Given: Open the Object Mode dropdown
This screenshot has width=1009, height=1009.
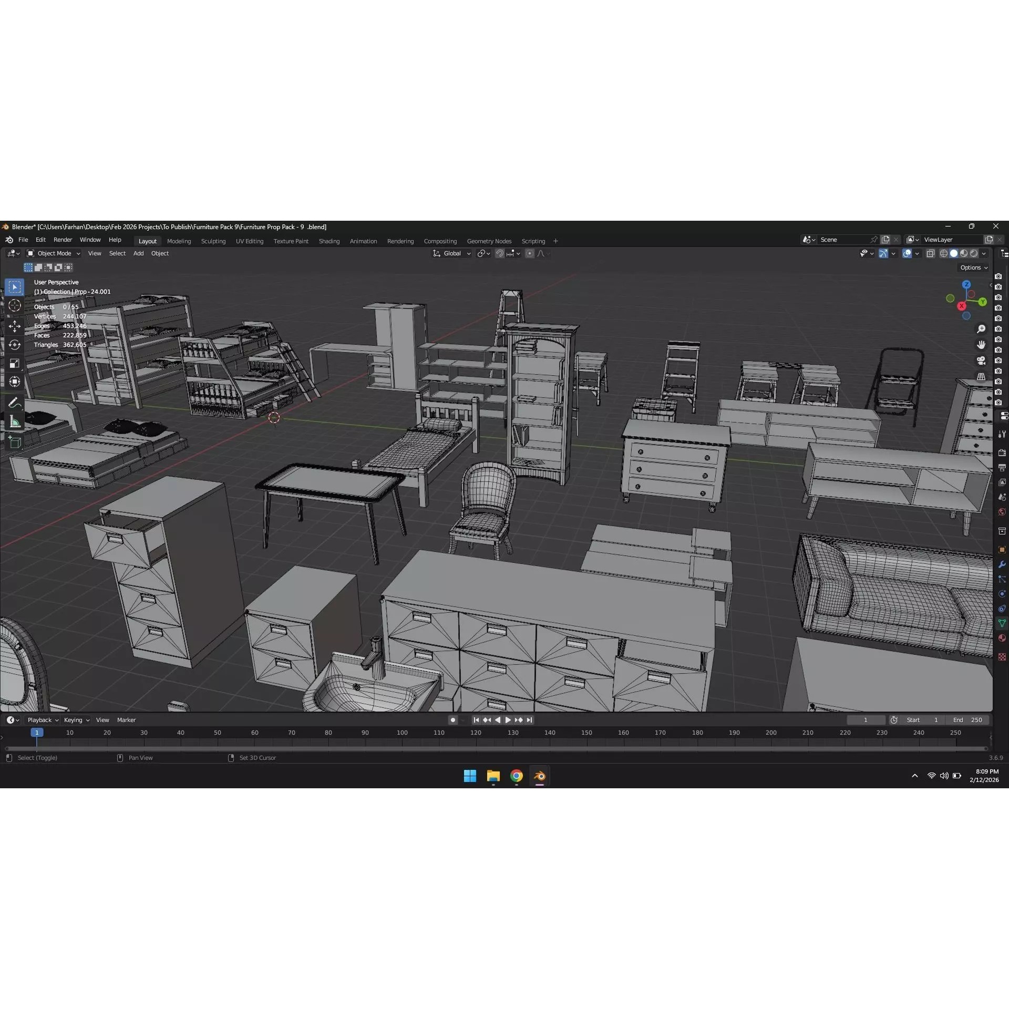Looking at the screenshot, I should 54,253.
